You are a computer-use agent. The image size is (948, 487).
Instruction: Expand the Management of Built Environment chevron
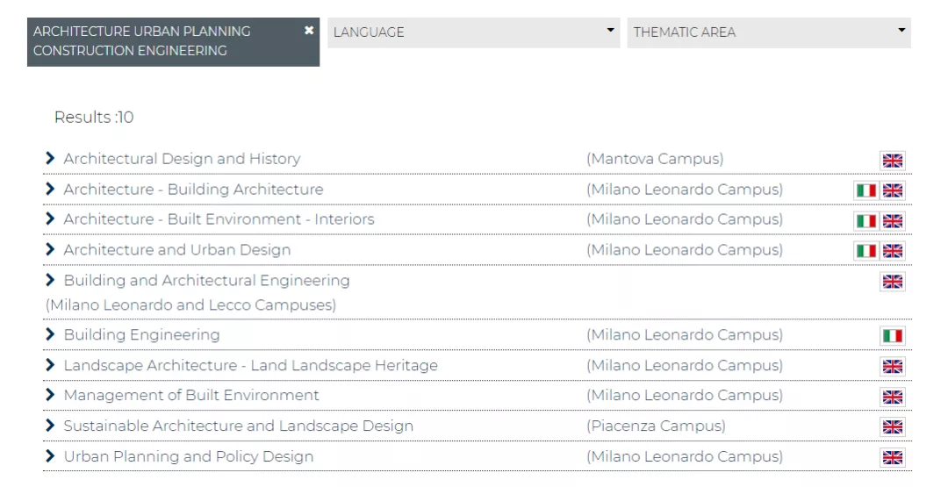click(50, 395)
